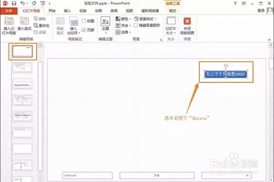The image size is (274, 182).
Task: Open the Foxit Reader (福昕阅读器) tab
Action: tap(150, 11)
